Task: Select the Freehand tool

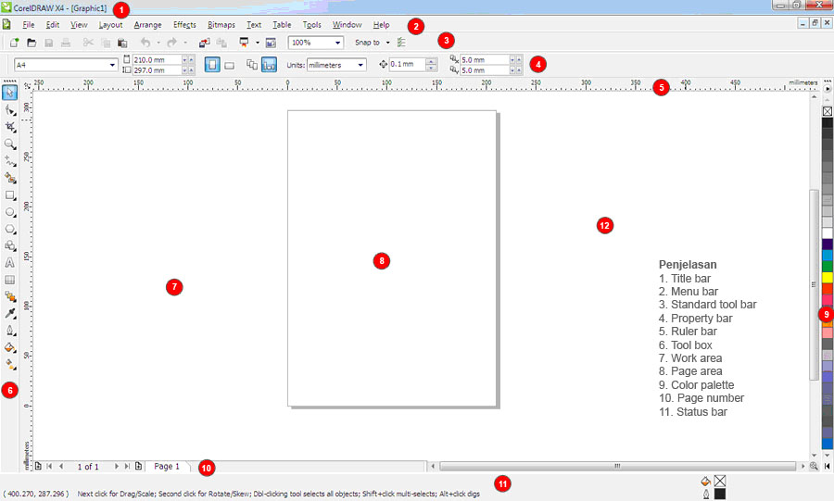Action: (9, 161)
